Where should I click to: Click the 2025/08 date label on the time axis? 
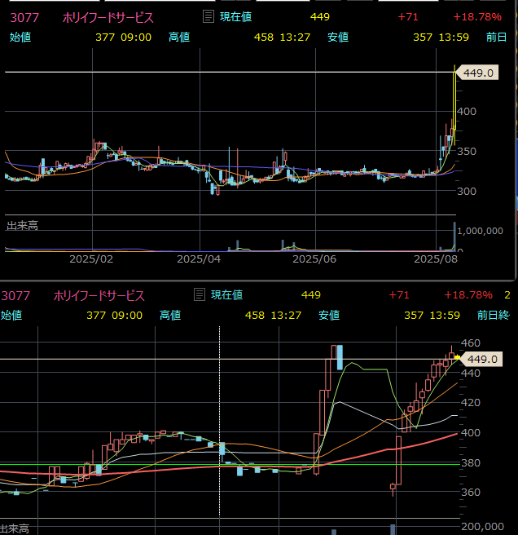point(436,259)
